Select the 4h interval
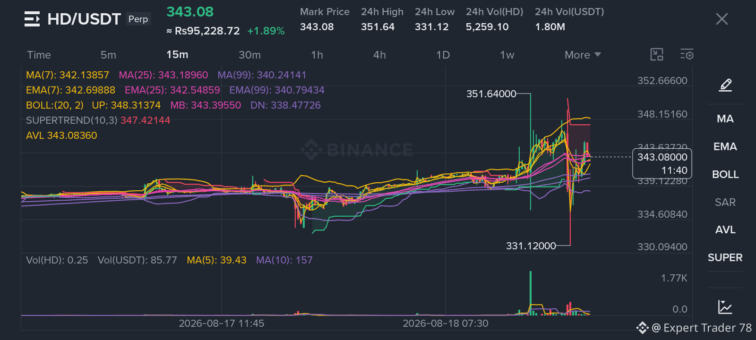The image size is (756, 340). coord(379,55)
